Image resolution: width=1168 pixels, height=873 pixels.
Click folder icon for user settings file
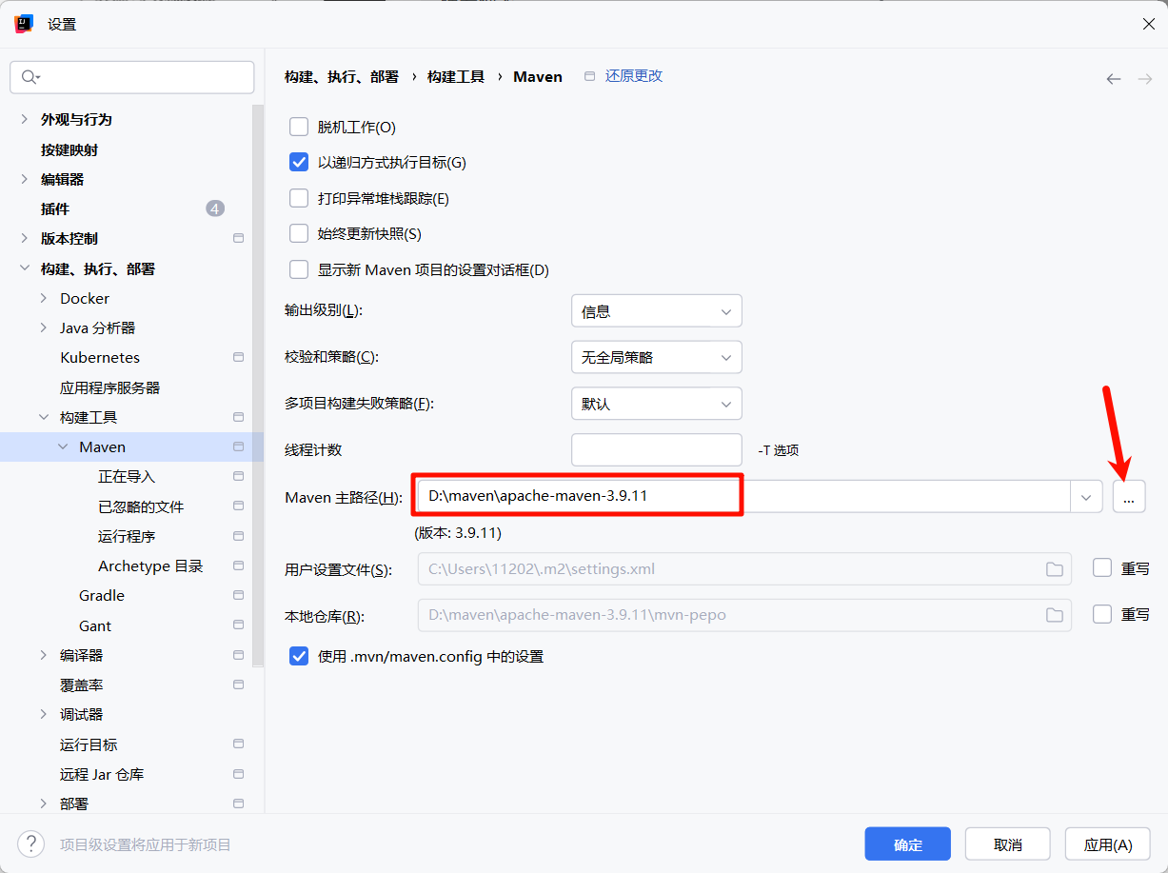click(1054, 569)
